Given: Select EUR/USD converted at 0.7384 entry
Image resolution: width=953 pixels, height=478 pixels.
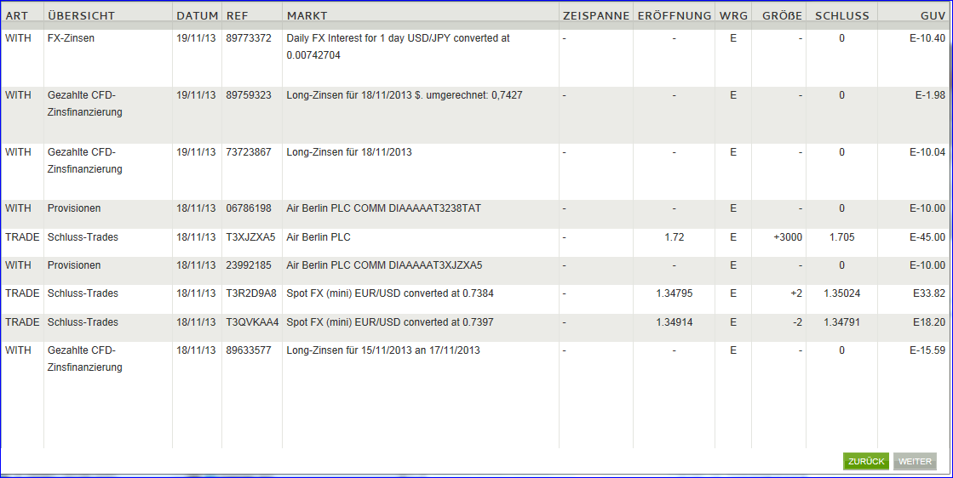Looking at the screenshot, I should tap(390, 293).
